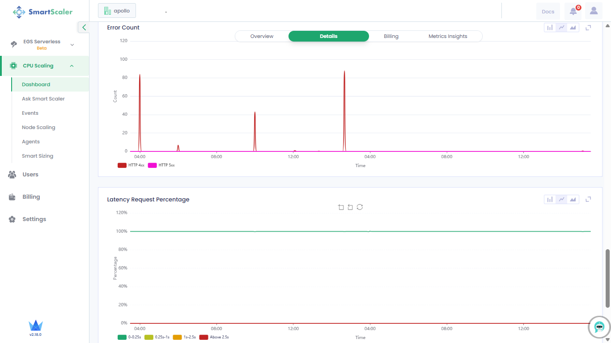The height and width of the screenshot is (343, 611).
Task: Open the apollo cluster selector
Action: [117, 11]
